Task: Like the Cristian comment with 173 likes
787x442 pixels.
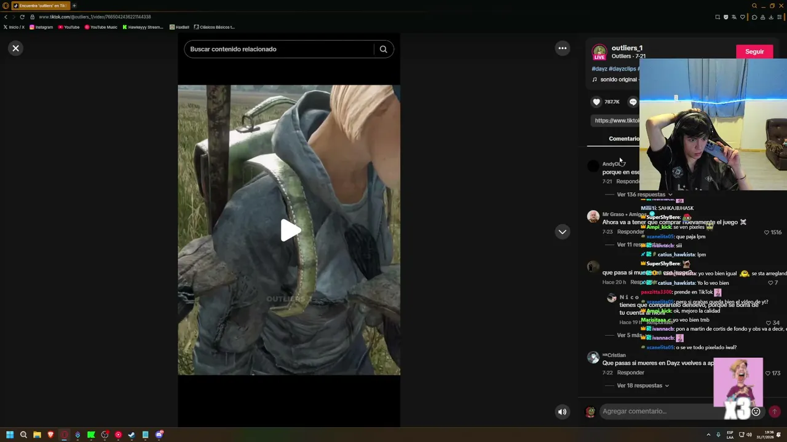Action: [x=768, y=373]
